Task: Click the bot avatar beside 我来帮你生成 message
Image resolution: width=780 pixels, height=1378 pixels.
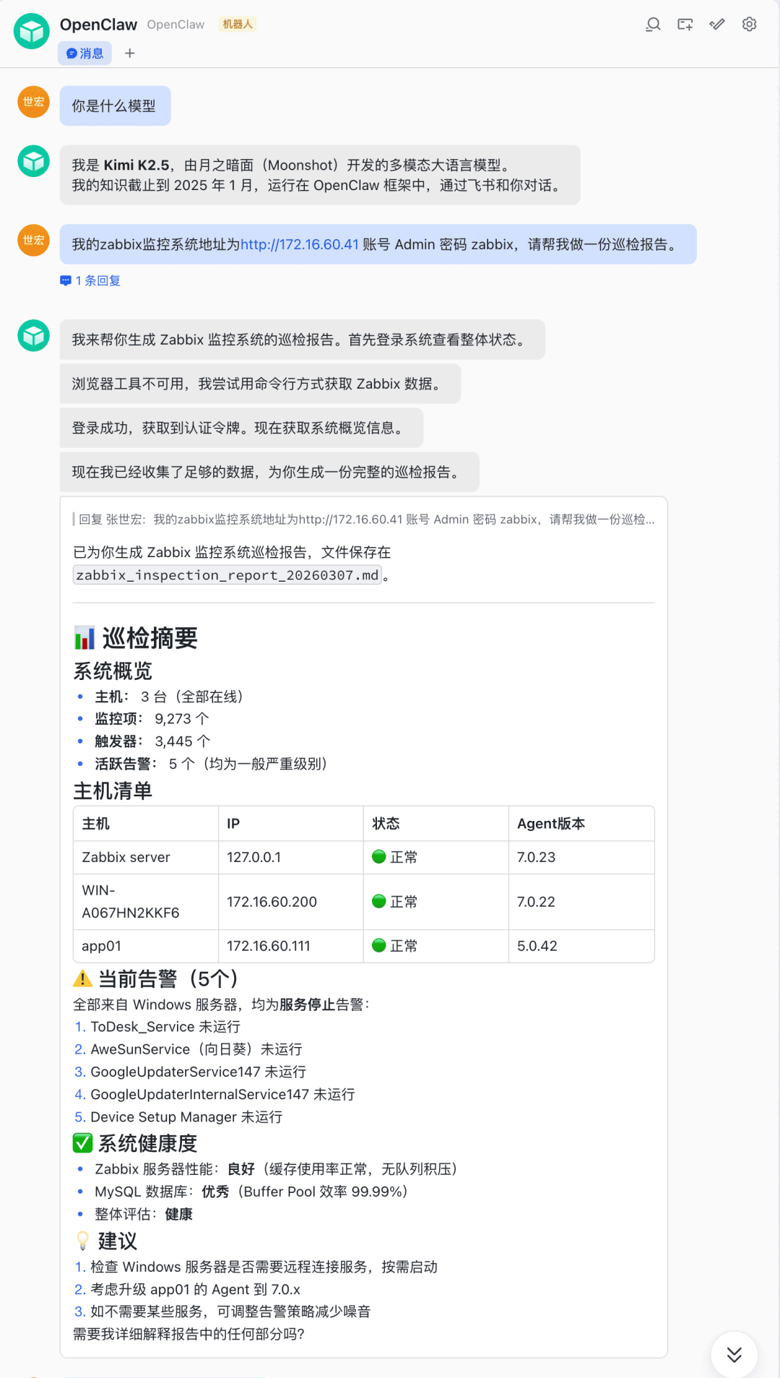Action: point(33,335)
